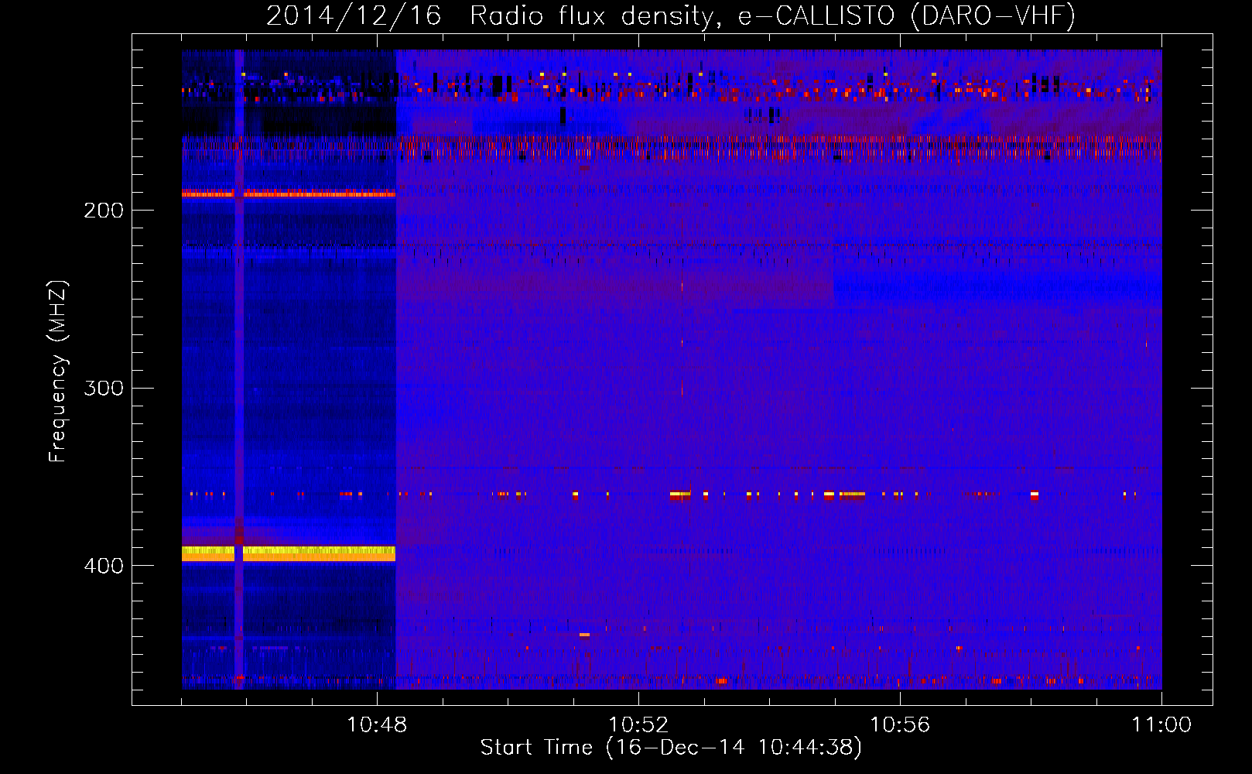Select the 'Start Time (16-Dec-14 10:44:38)' axis label
The width and height of the screenshot is (1252, 774).
point(671,748)
